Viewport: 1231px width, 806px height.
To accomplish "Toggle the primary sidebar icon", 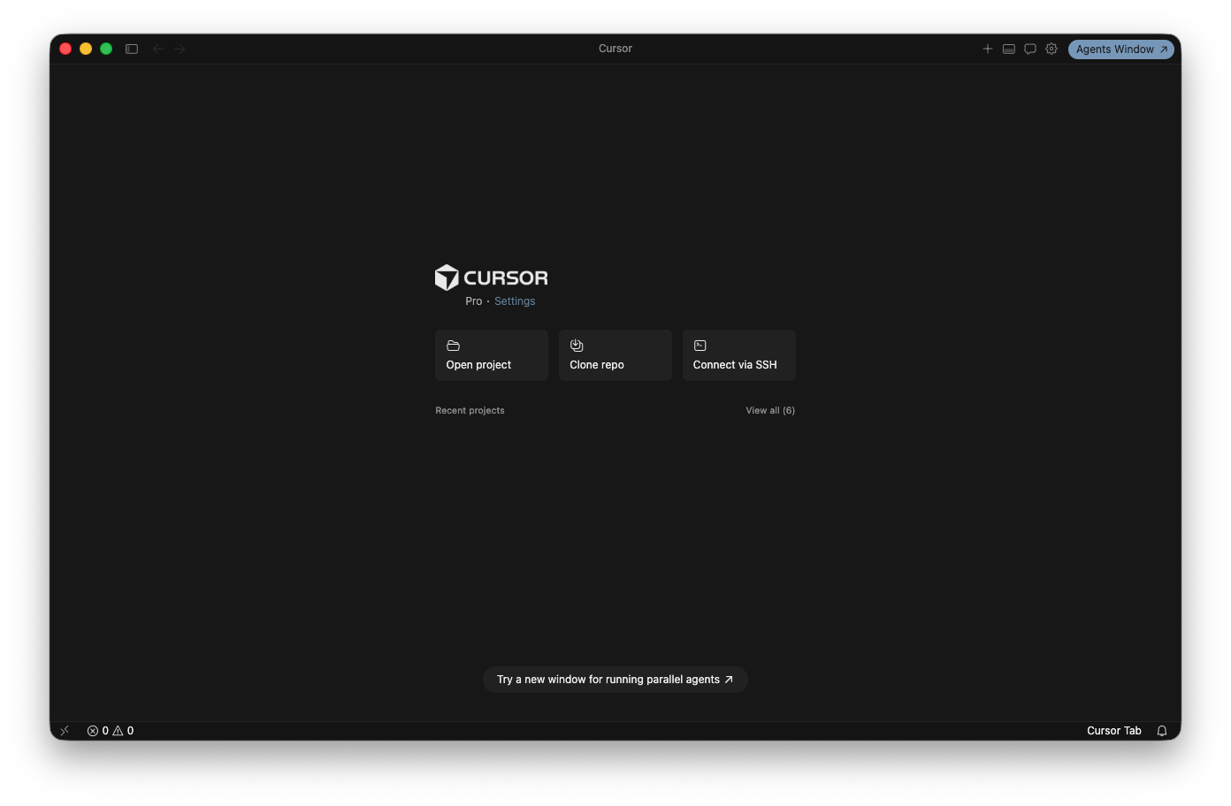I will [x=132, y=49].
